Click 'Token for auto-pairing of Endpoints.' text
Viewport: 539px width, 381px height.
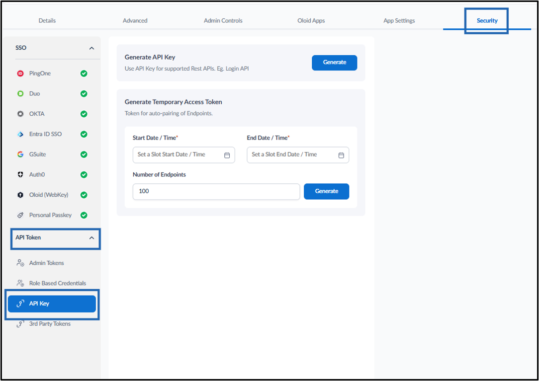169,113
